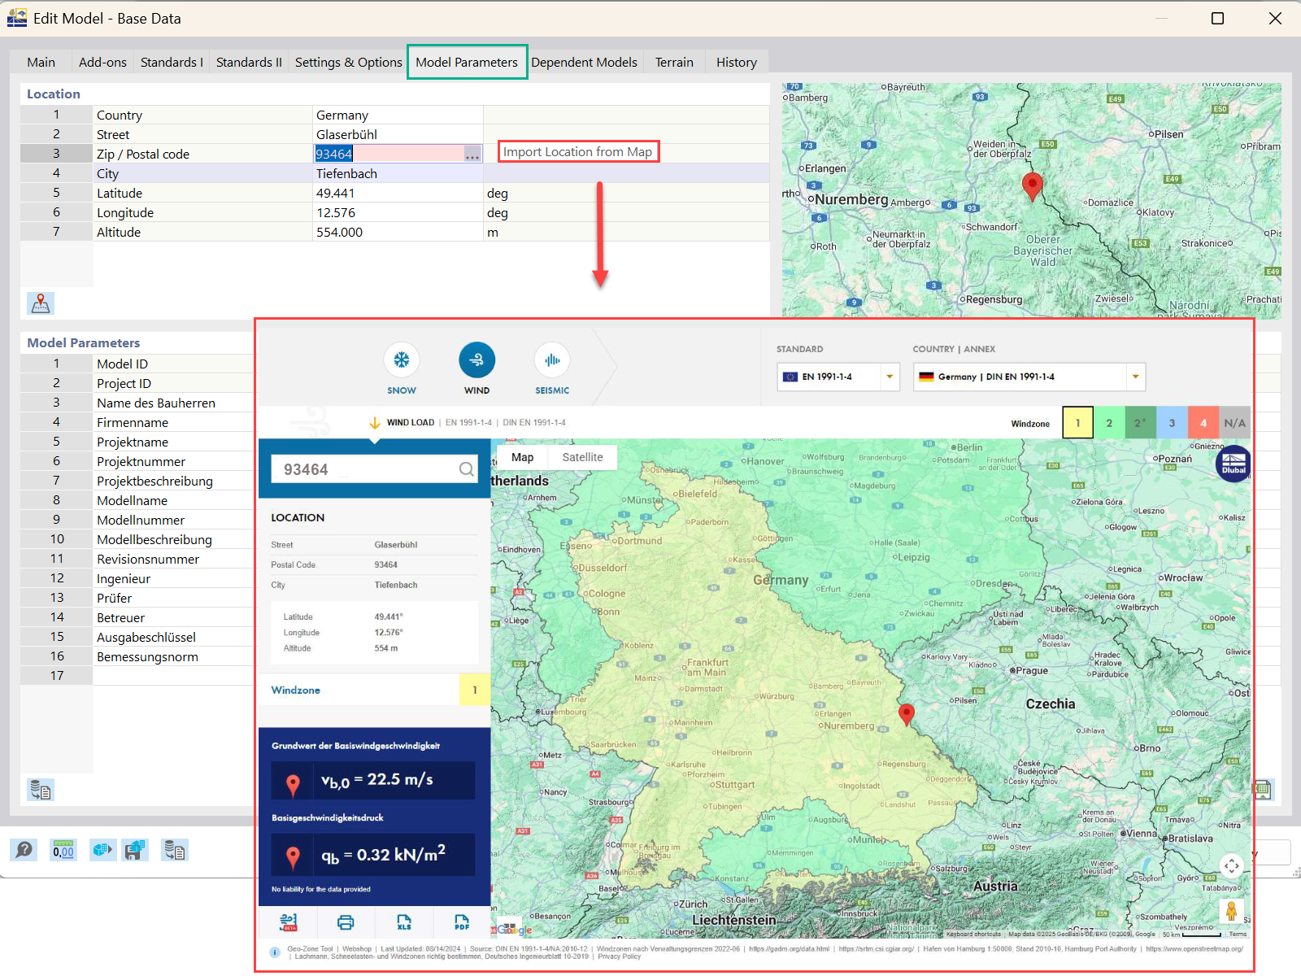Open the ellipsis selector next to Zip code
Image resolution: width=1301 pixels, height=976 pixels.
coord(472,153)
